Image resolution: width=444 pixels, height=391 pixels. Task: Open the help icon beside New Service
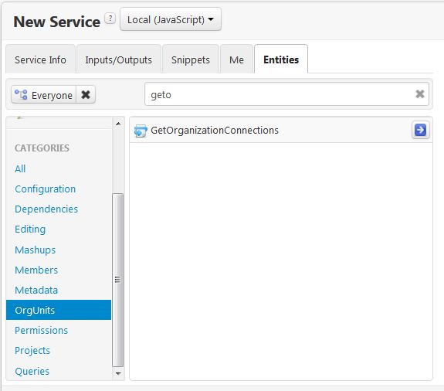(x=110, y=19)
